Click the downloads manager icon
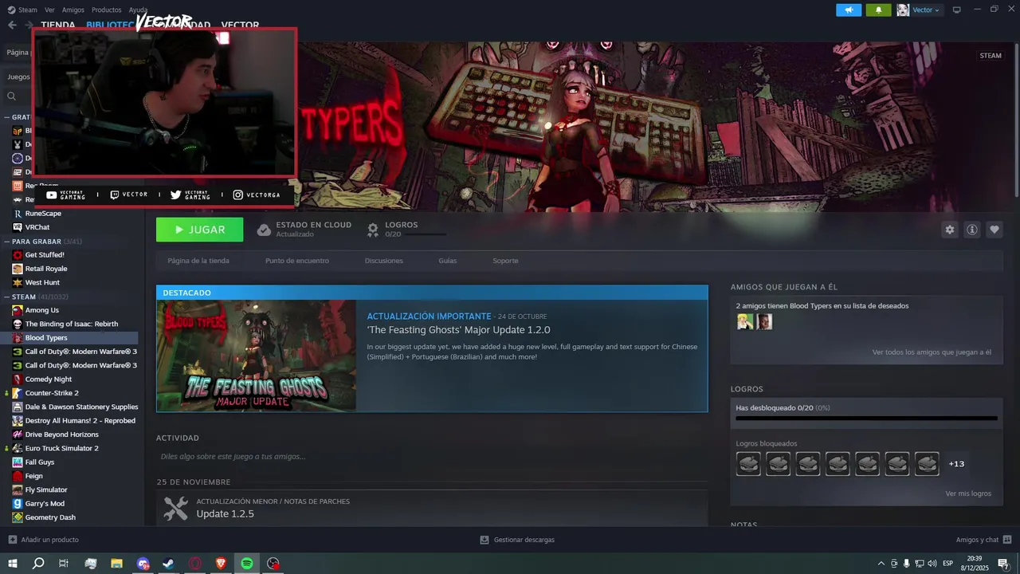The image size is (1020, 574). click(x=484, y=540)
